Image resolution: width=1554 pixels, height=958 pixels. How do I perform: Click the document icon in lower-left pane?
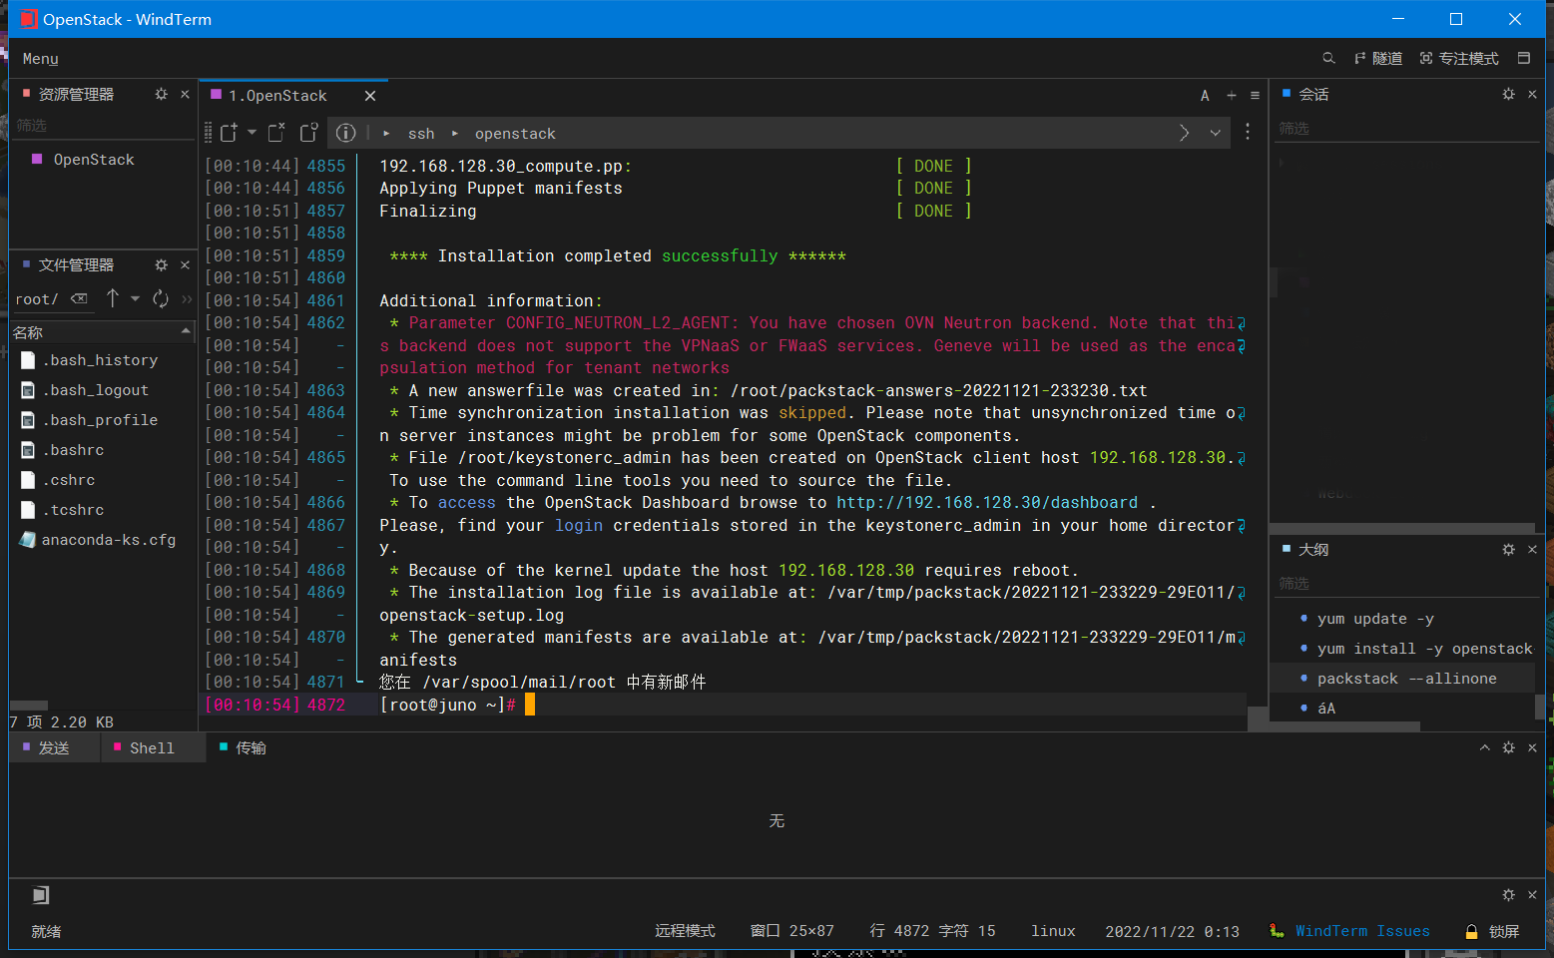pyautogui.click(x=40, y=895)
